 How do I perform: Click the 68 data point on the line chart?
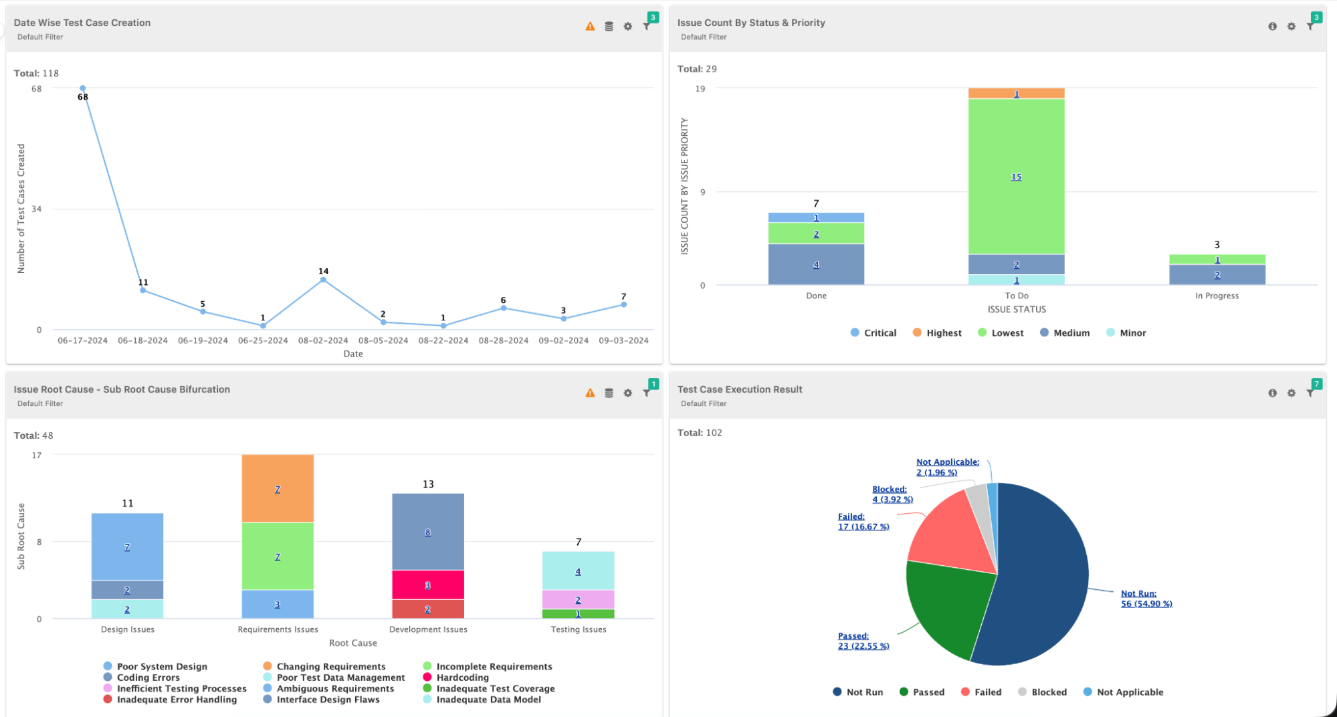(82, 87)
